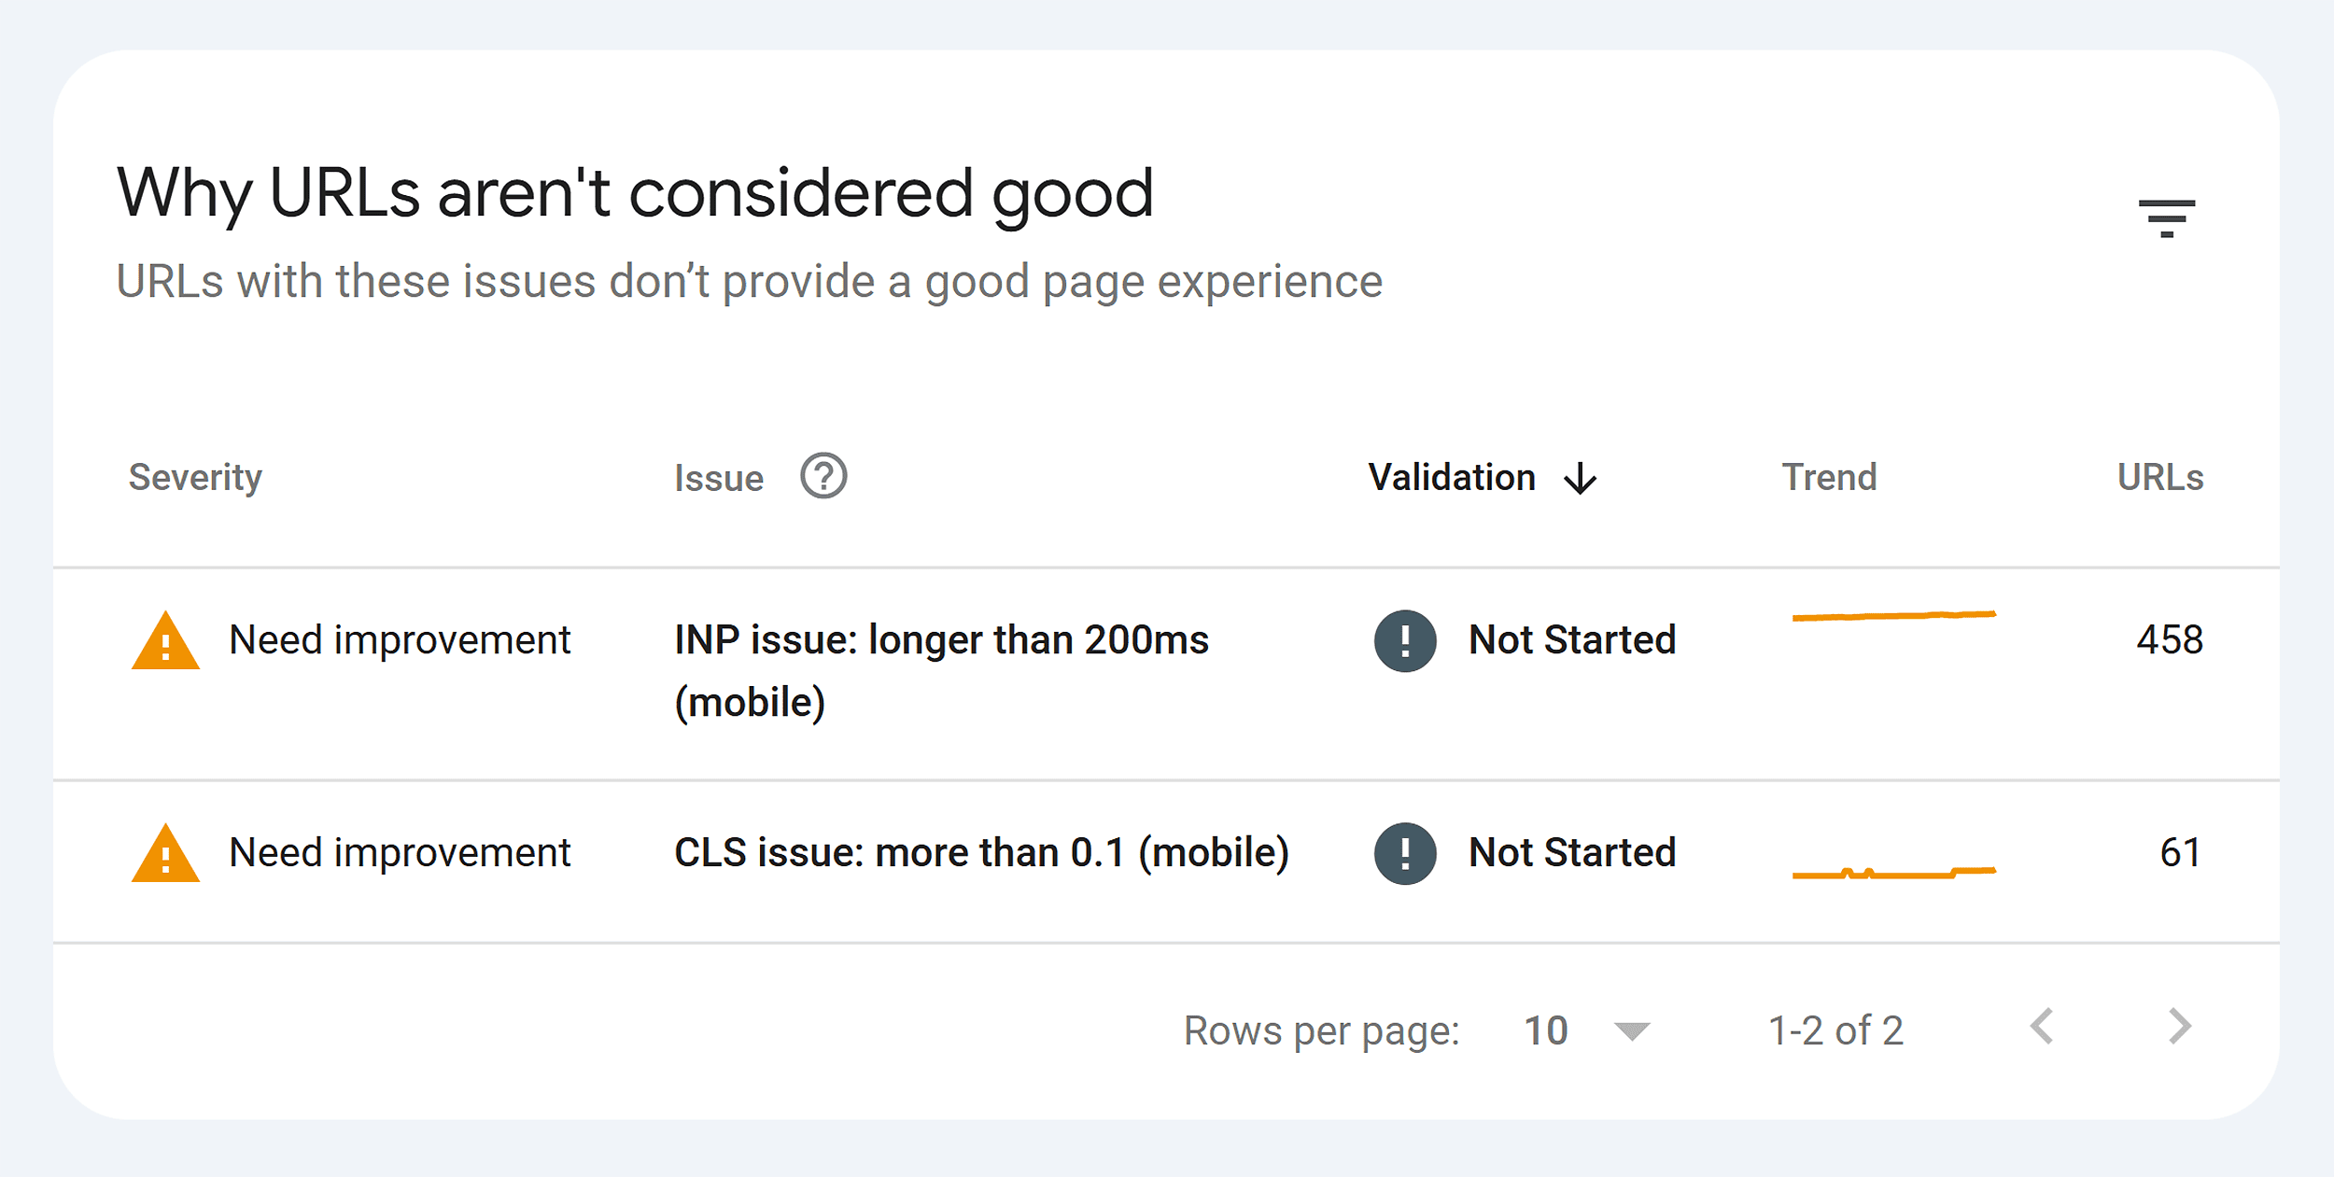Select the Issue column header

pos(717,476)
